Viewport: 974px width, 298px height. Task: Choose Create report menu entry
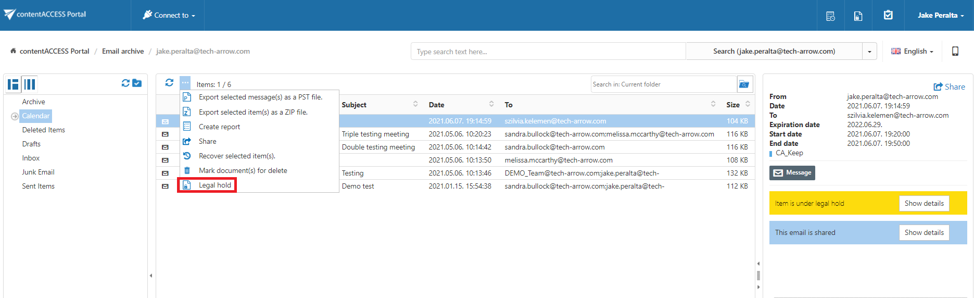(219, 127)
